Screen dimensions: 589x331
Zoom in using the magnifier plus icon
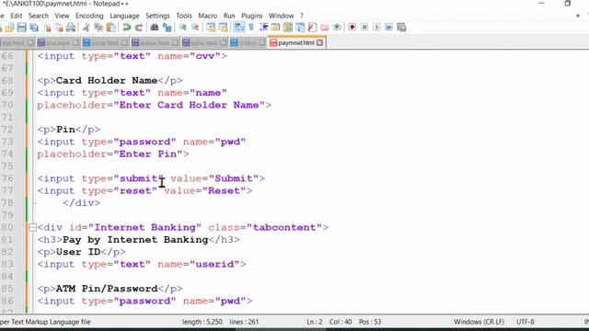[x=183, y=28]
